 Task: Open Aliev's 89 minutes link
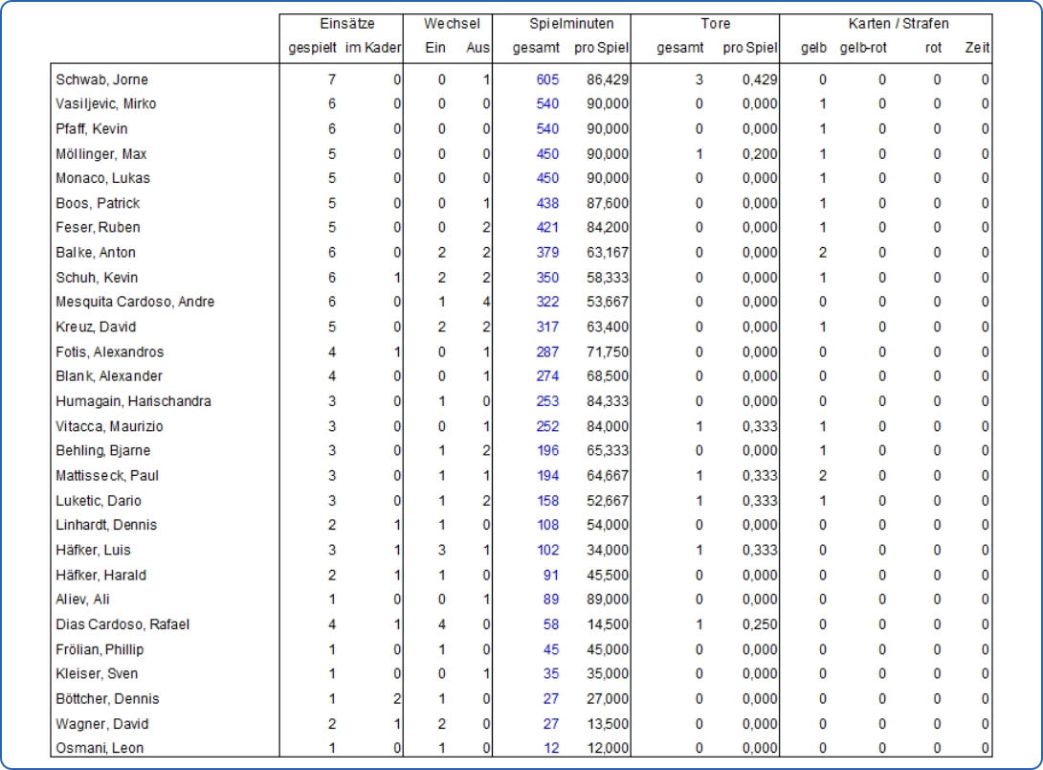[552, 600]
